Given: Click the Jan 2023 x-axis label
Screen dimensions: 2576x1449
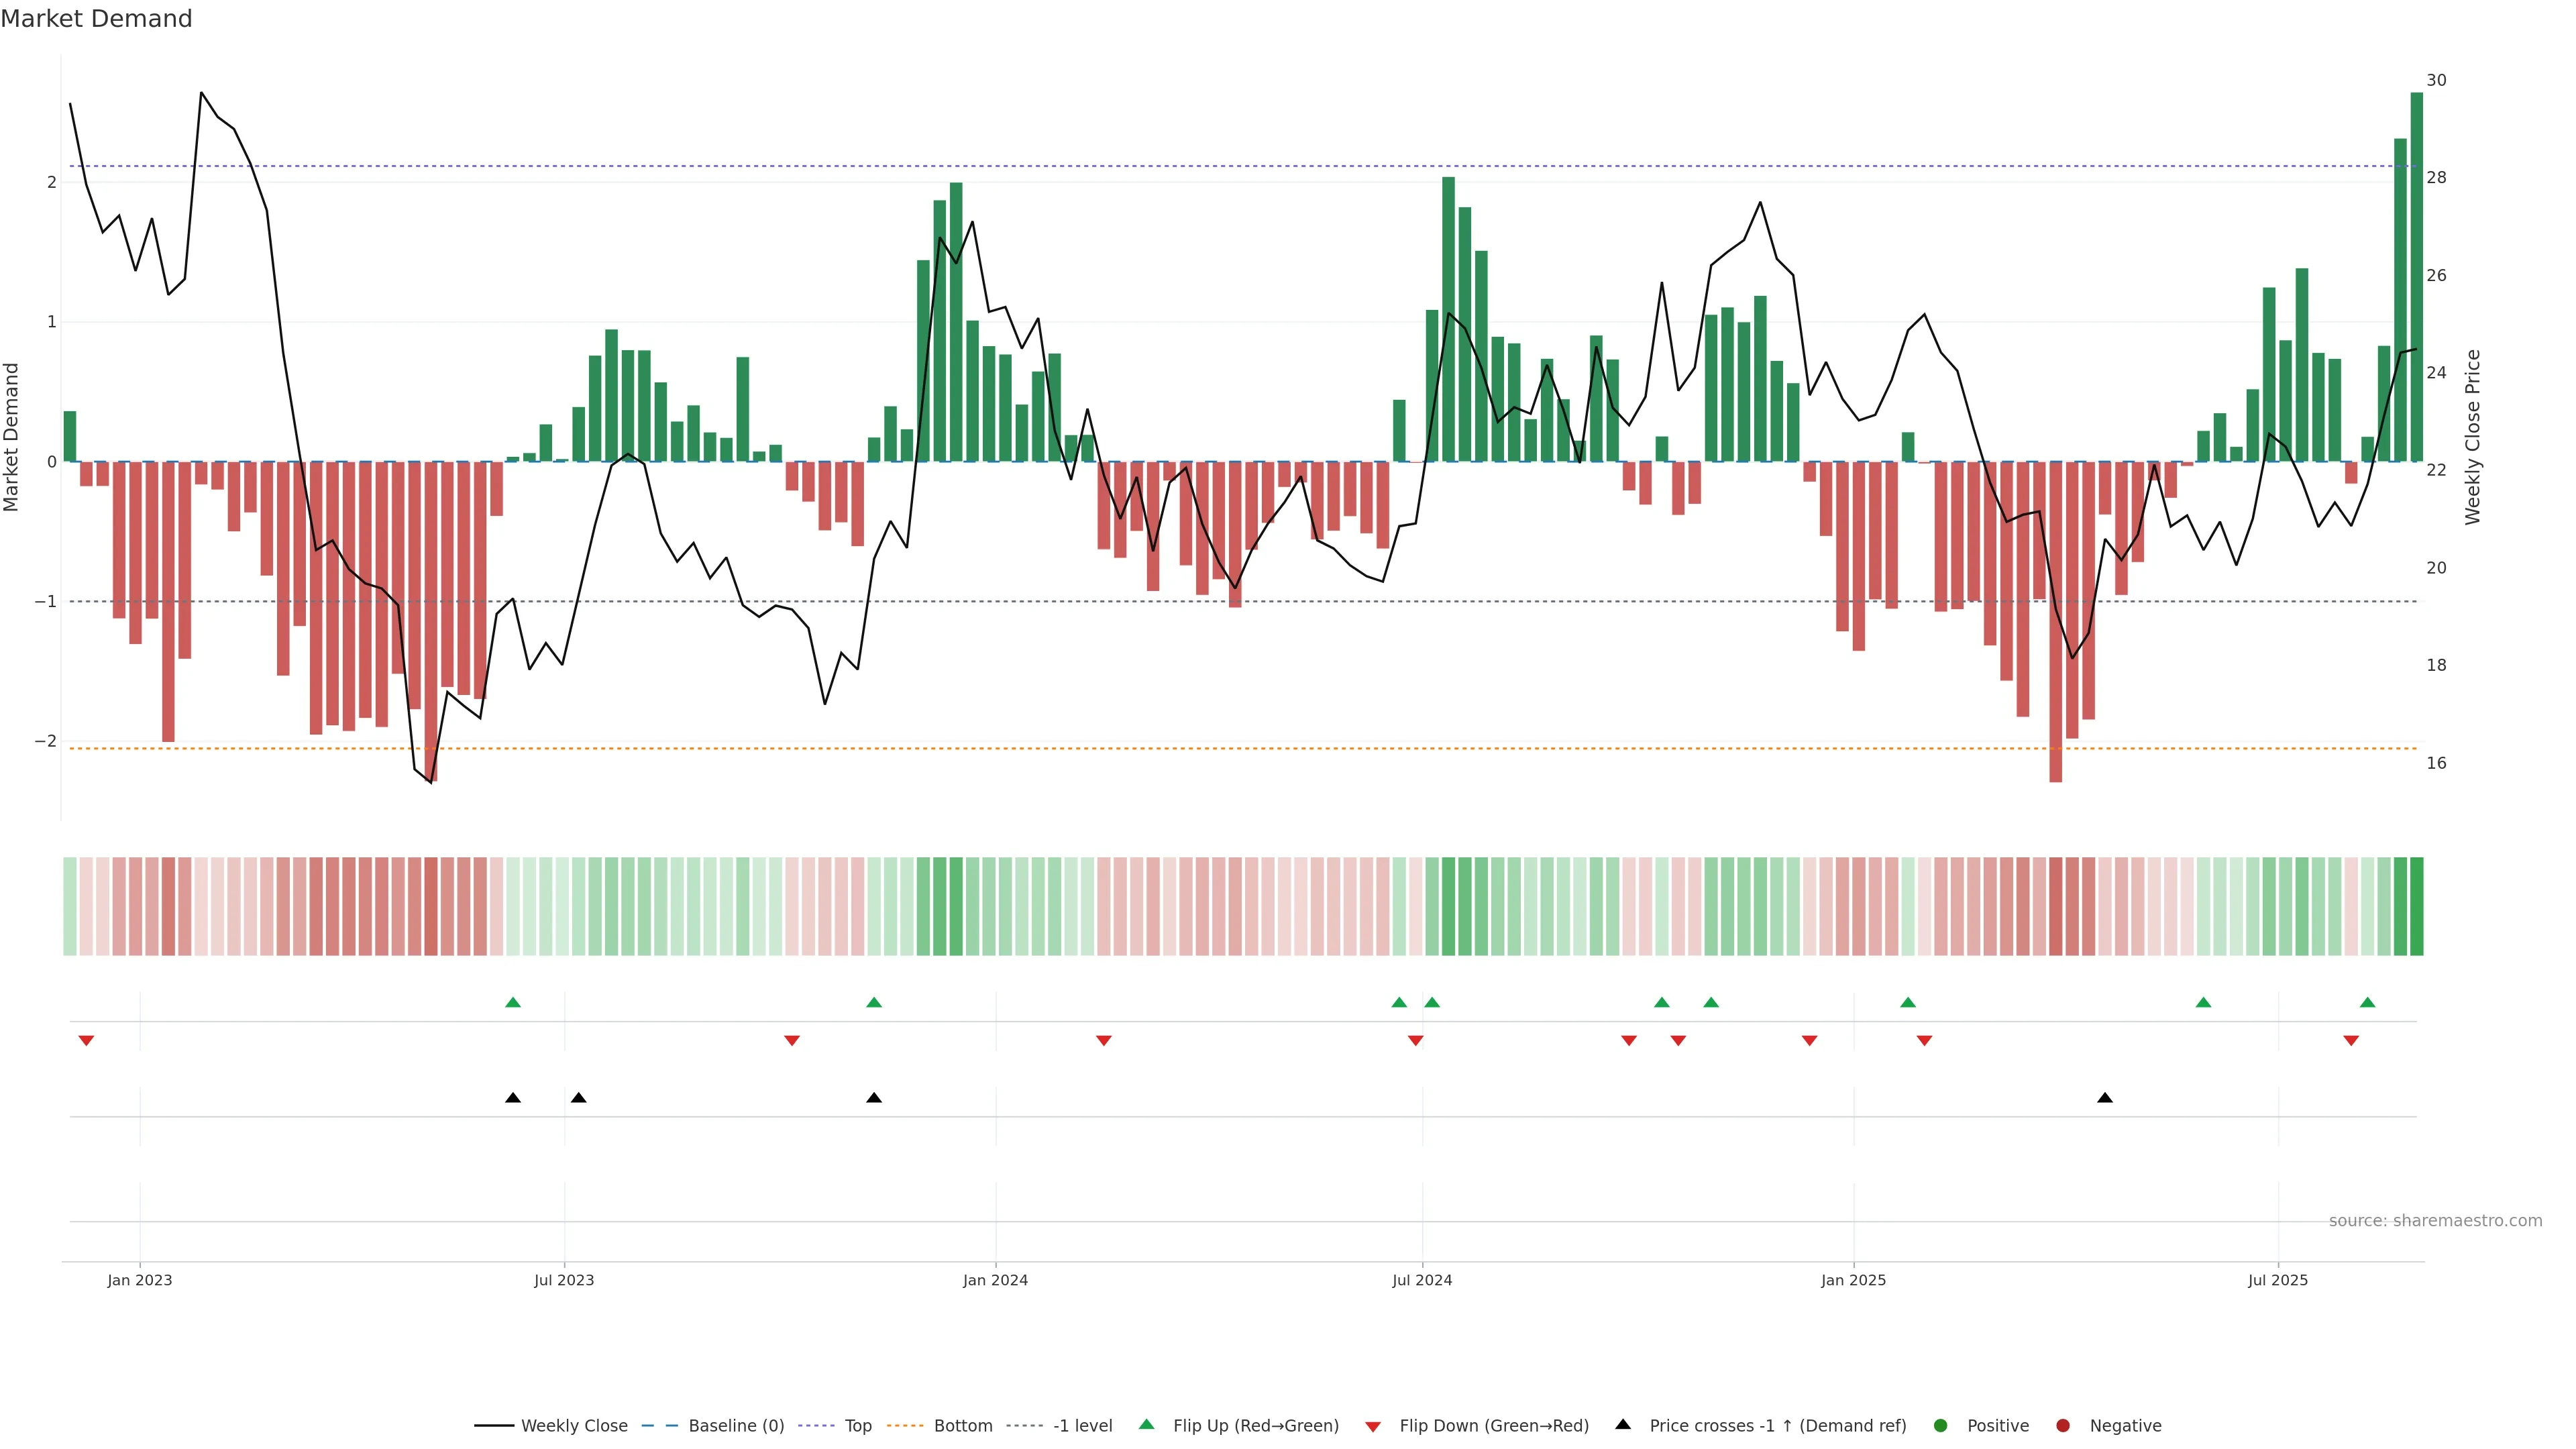Looking at the screenshot, I should 140,1280.
